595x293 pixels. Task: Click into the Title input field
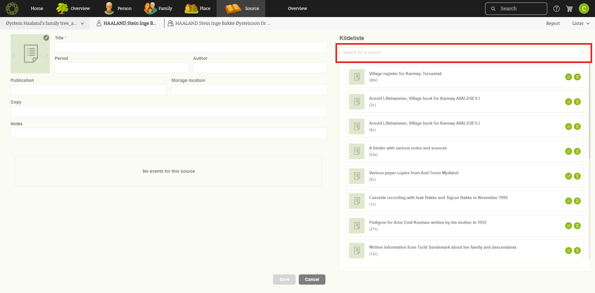(190, 47)
